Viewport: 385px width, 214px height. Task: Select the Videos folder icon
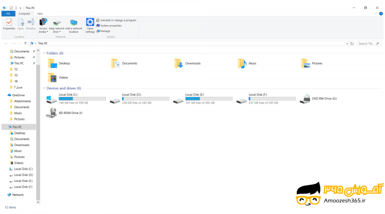[52, 78]
